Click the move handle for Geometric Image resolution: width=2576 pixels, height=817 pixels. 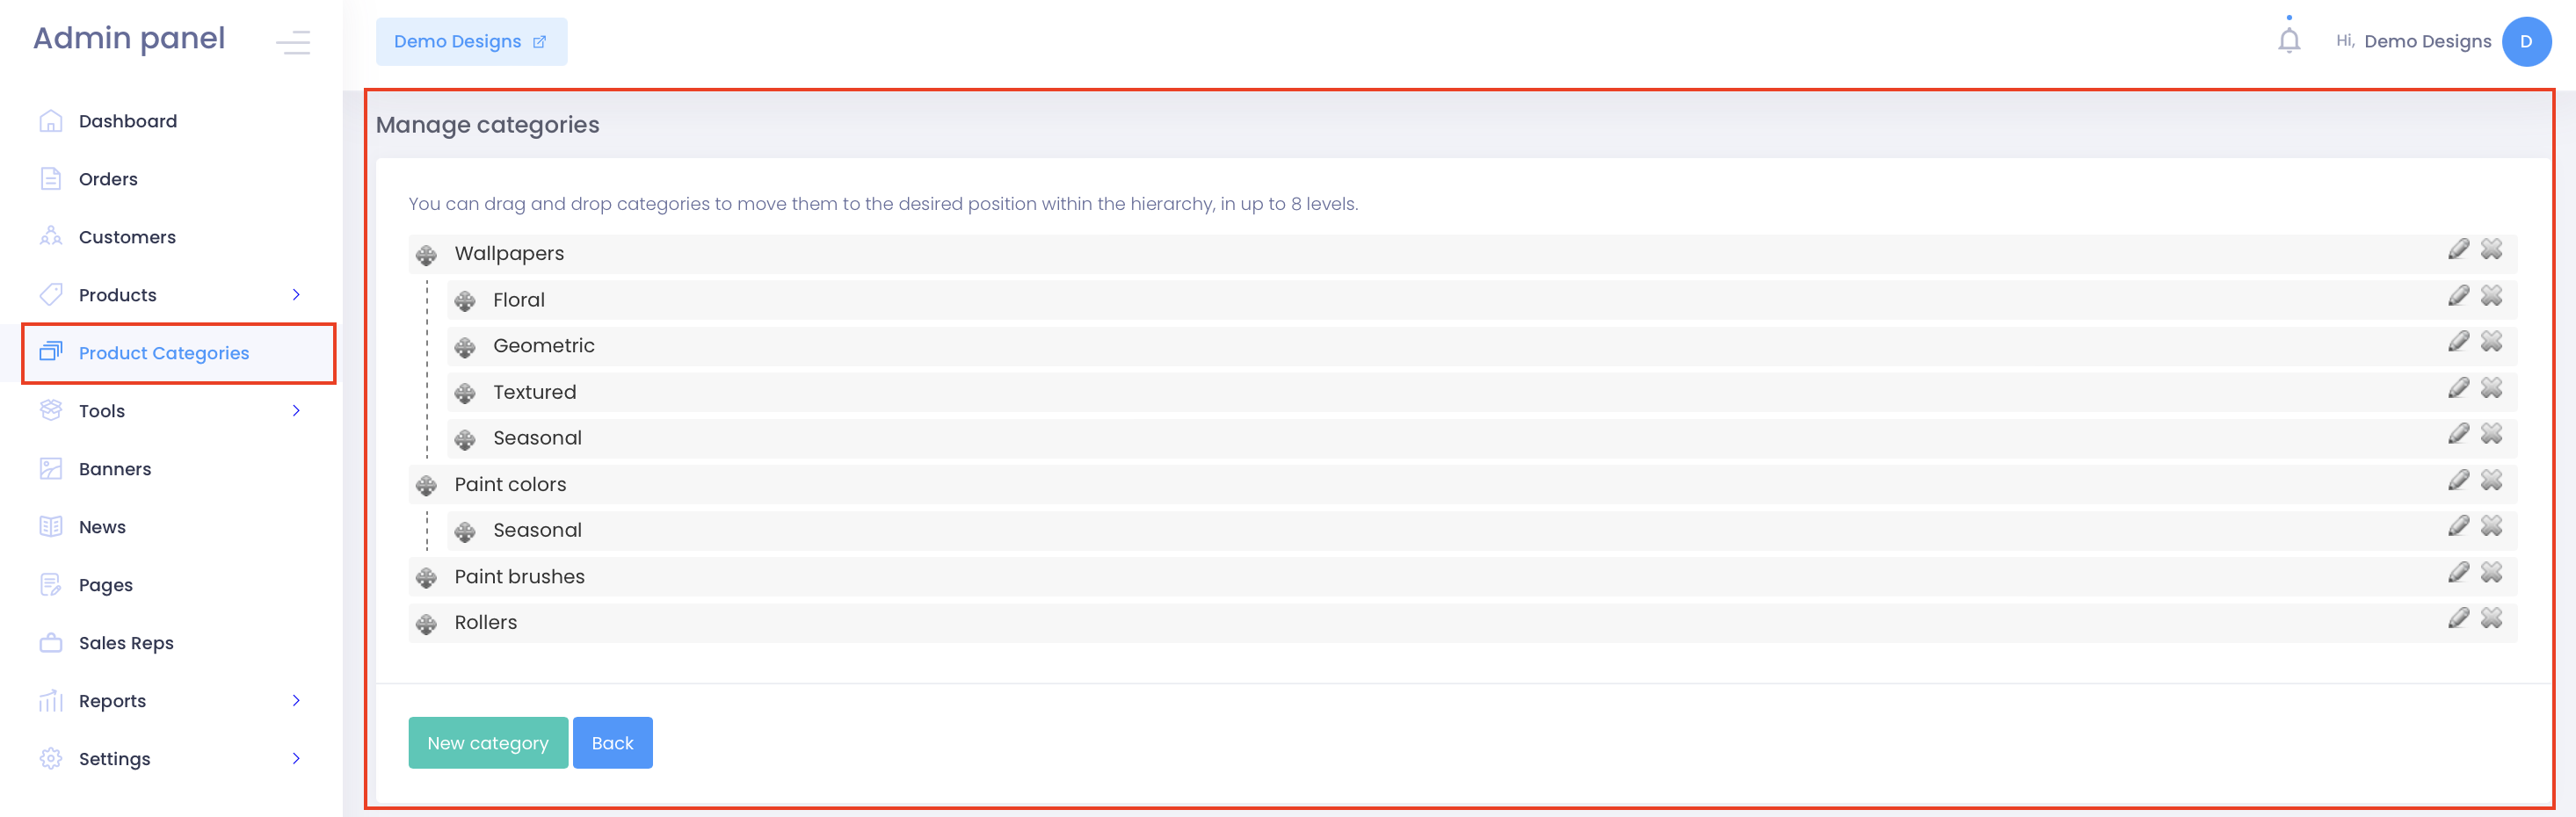pyautogui.click(x=465, y=347)
